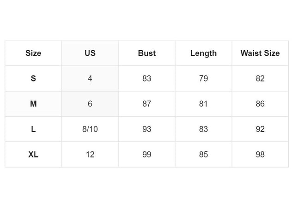Click the US column header

pyautogui.click(x=90, y=53)
